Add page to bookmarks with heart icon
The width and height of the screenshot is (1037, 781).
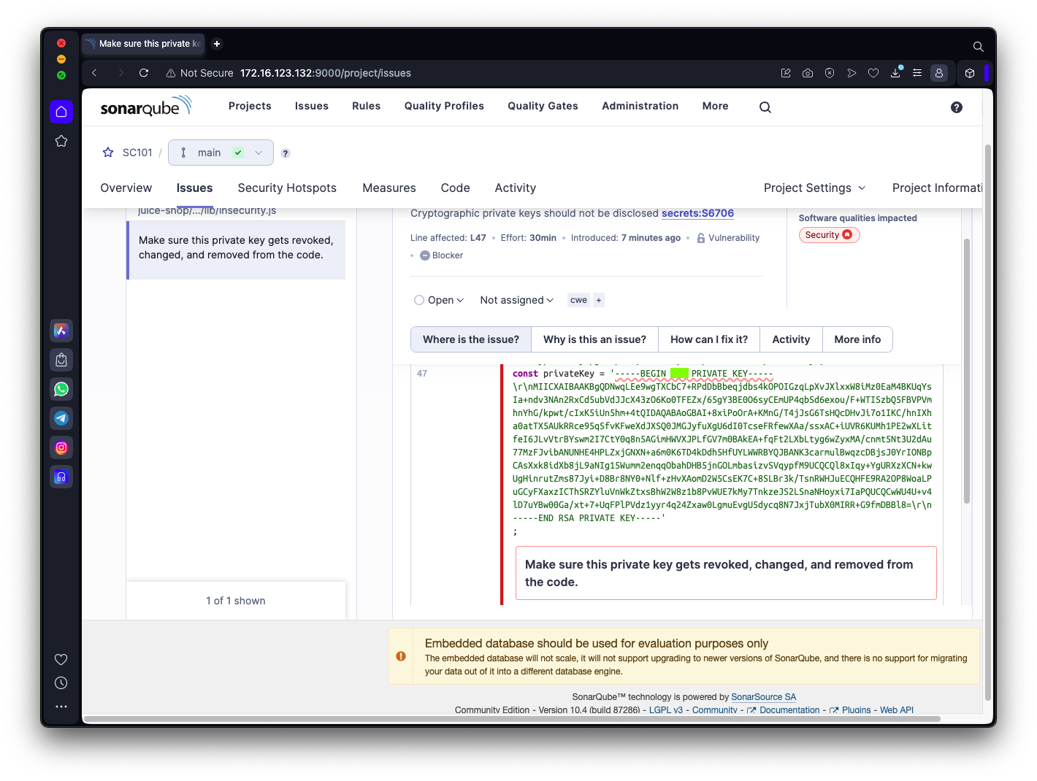point(873,73)
